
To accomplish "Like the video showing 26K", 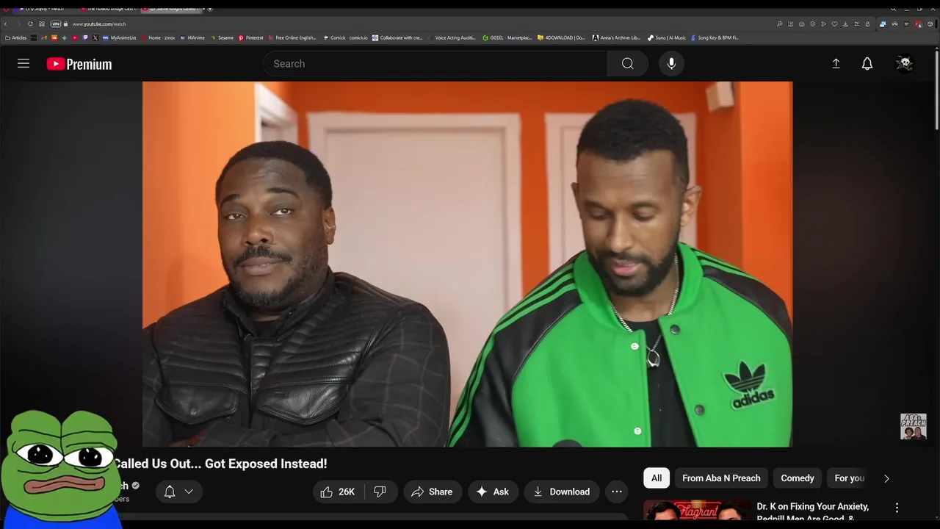I will 339,492.
